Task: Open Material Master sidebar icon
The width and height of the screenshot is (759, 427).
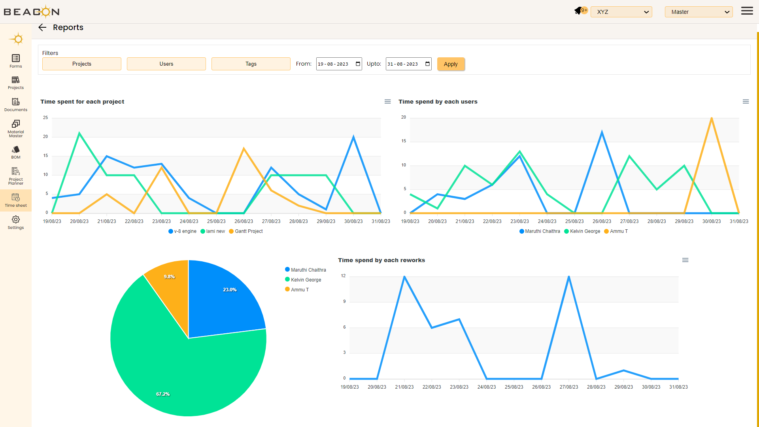Action: coord(16,128)
